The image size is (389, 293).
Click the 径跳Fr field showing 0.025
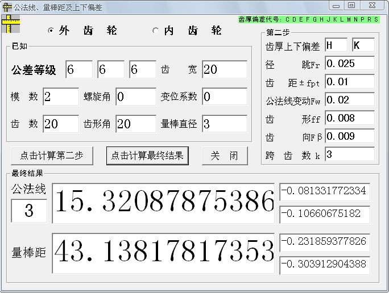[350, 64]
